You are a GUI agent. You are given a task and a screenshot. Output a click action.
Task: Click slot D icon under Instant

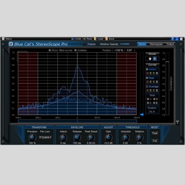[157, 73]
